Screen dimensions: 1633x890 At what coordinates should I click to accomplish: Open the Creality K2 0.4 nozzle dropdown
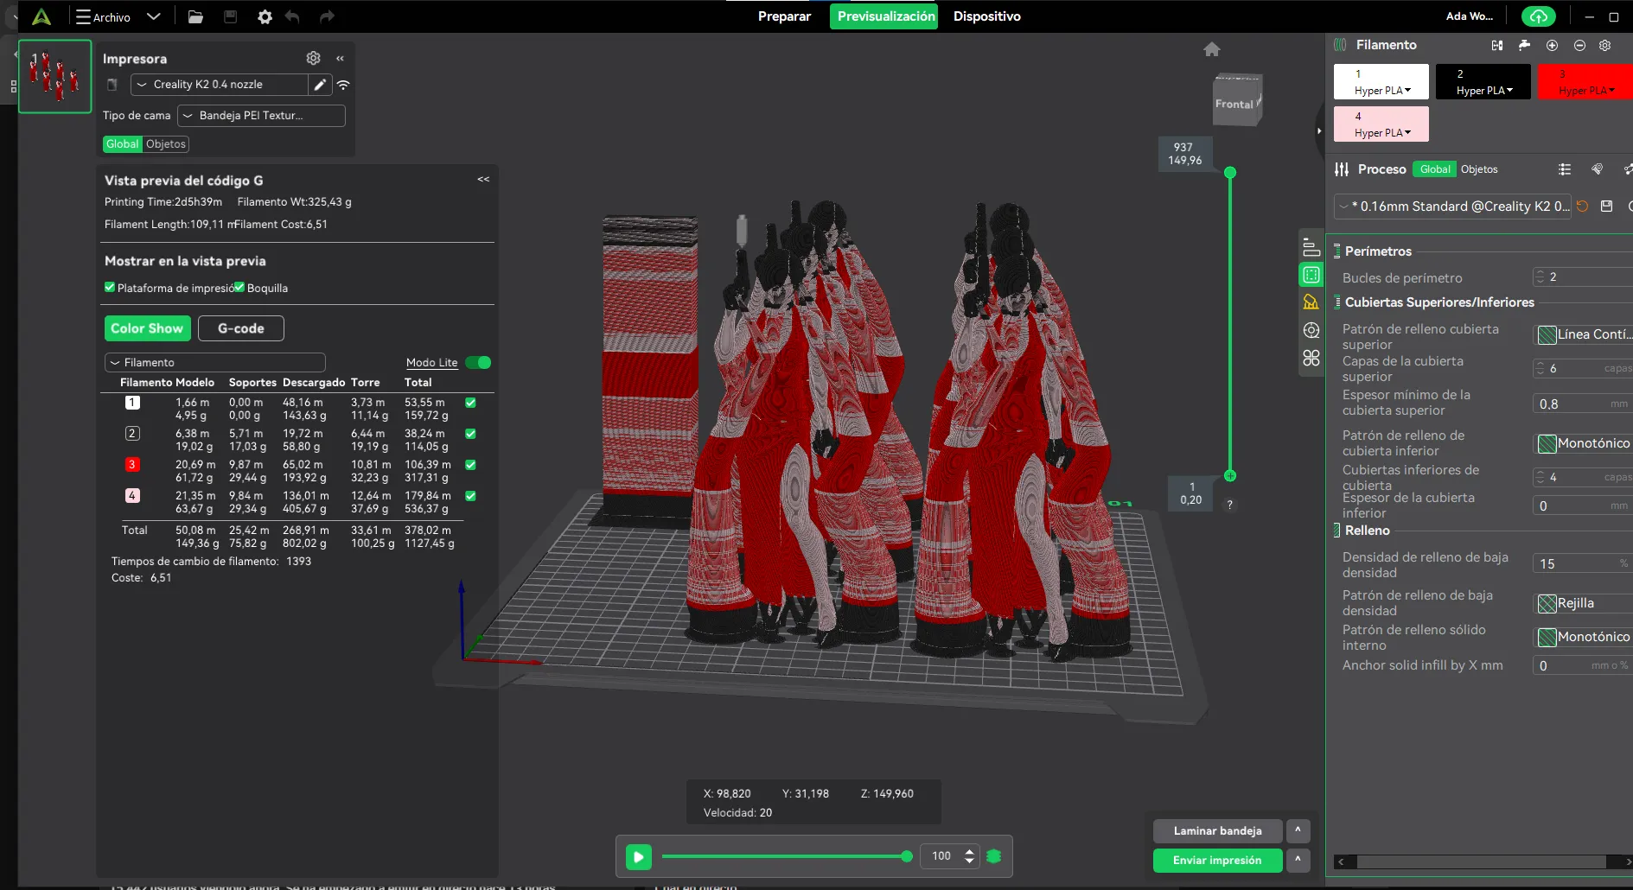220,85
